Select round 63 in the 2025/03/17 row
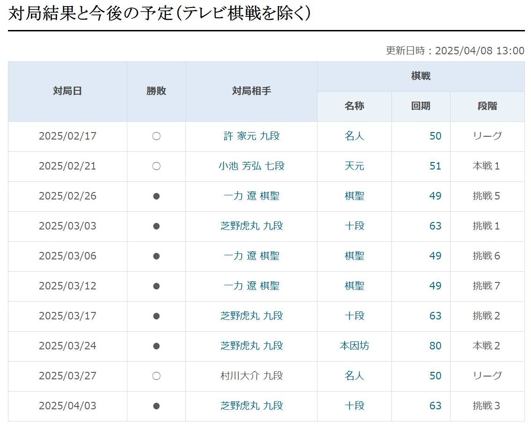Image resolution: width=531 pixels, height=429 pixels. pos(435,316)
